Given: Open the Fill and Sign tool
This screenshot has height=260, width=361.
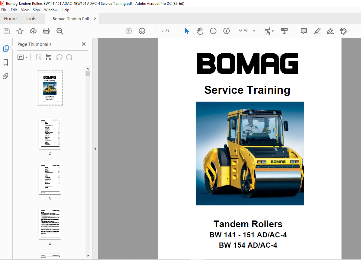Looking at the screenshot, I should [x=330, y=31].
